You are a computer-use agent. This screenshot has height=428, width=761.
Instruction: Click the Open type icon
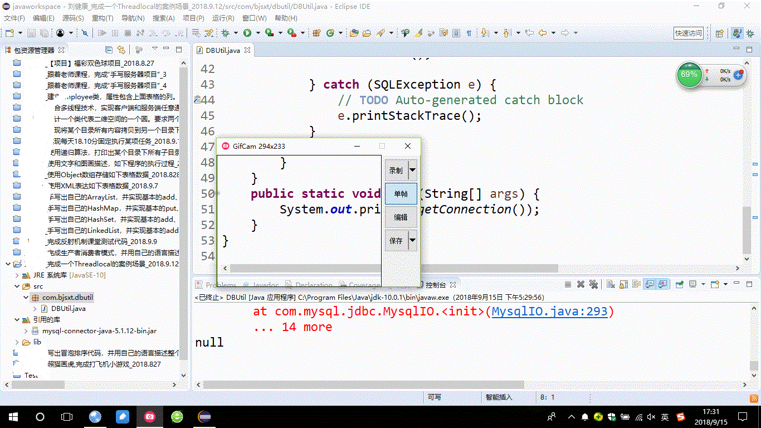tap(354, 33)
